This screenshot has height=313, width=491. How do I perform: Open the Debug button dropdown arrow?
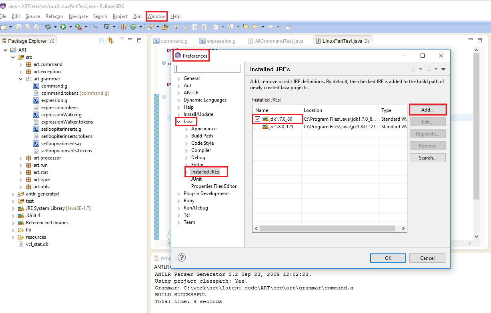tap(56, 27)
